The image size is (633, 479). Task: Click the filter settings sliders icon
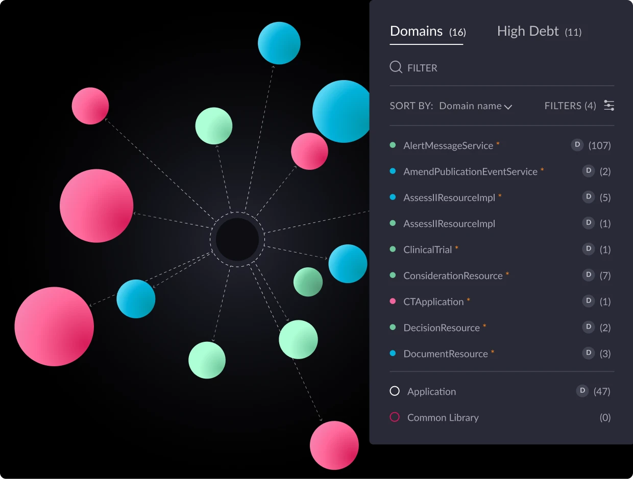tap(609, 106)
